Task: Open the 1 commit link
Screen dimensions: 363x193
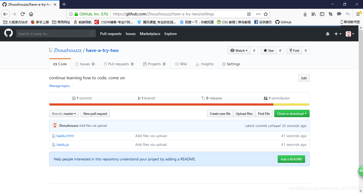Action: pyautogui.click(x=82, y=98)
